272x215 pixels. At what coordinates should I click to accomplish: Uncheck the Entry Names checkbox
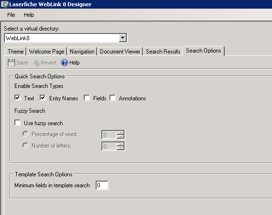tap(43, 98)
